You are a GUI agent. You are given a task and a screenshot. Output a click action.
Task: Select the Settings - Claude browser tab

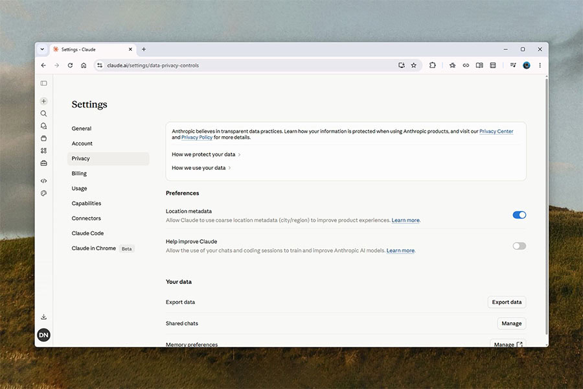93,49
